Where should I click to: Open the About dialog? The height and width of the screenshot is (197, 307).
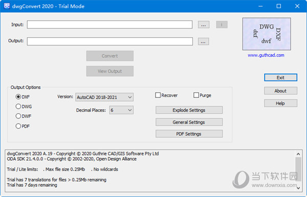280,91
